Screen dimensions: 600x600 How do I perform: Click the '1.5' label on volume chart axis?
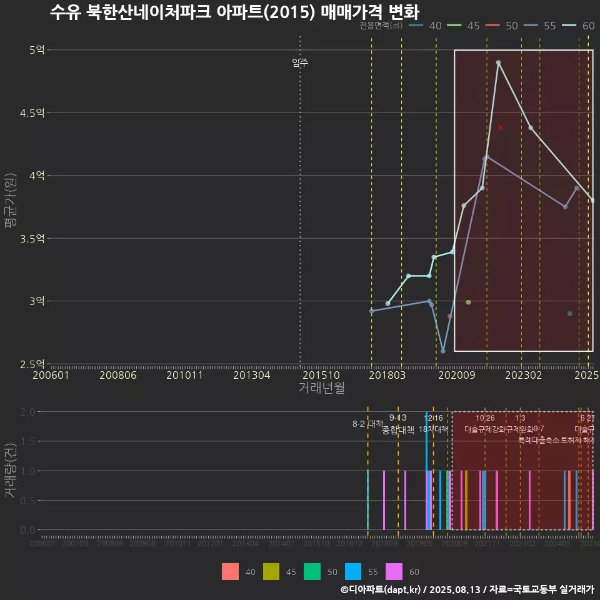pyautogui.click(x=27, y=442)
